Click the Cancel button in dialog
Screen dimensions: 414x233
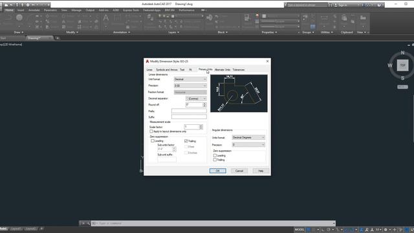coord(239,171)
